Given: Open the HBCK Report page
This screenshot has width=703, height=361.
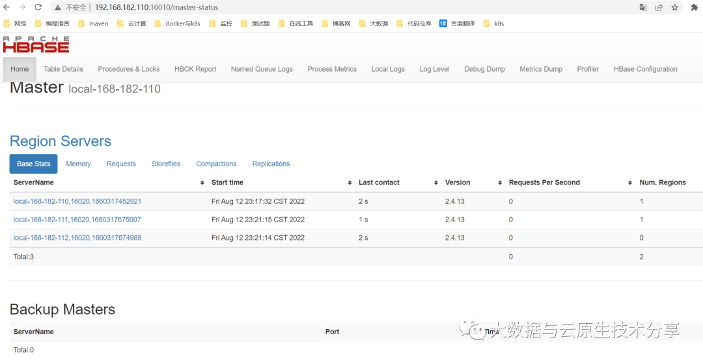Looking at the screenshot, I should point(195,69).
